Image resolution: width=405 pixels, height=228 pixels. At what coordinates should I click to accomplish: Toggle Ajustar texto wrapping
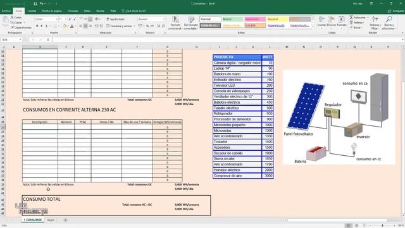tap(115, 19)
